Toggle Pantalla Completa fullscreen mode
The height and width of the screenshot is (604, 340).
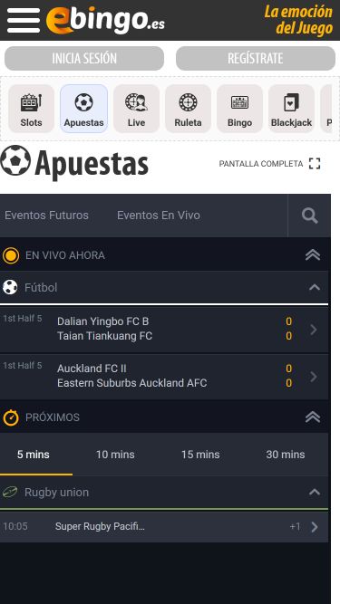[x=270, y=164]
